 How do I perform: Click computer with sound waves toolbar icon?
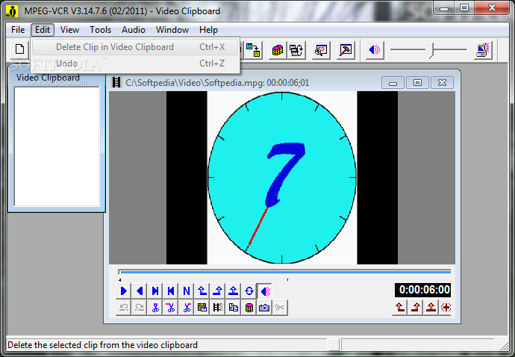click(483, 50)
